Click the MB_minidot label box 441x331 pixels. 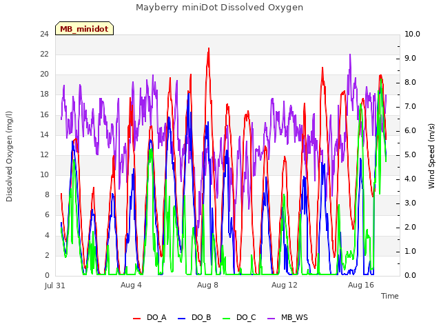[x=84, y=28]
